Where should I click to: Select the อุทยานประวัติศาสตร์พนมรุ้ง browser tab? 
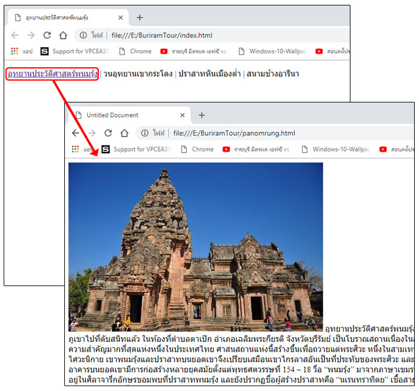[61, 18]
